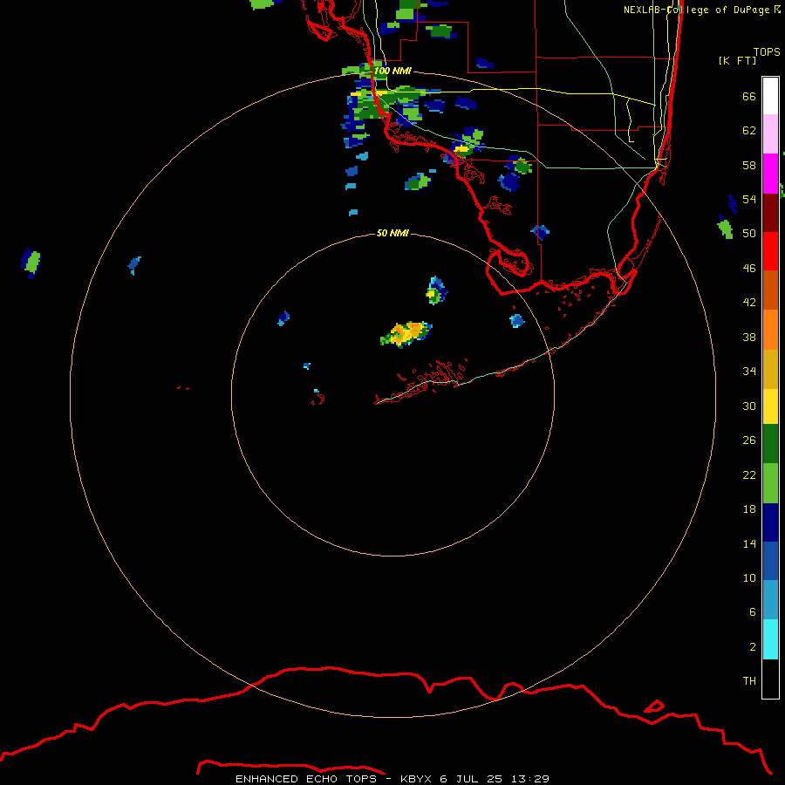The width and height of the screenshot is (785, 785).
Task: Click the legend value 14
Action: (x=749, y=544)
